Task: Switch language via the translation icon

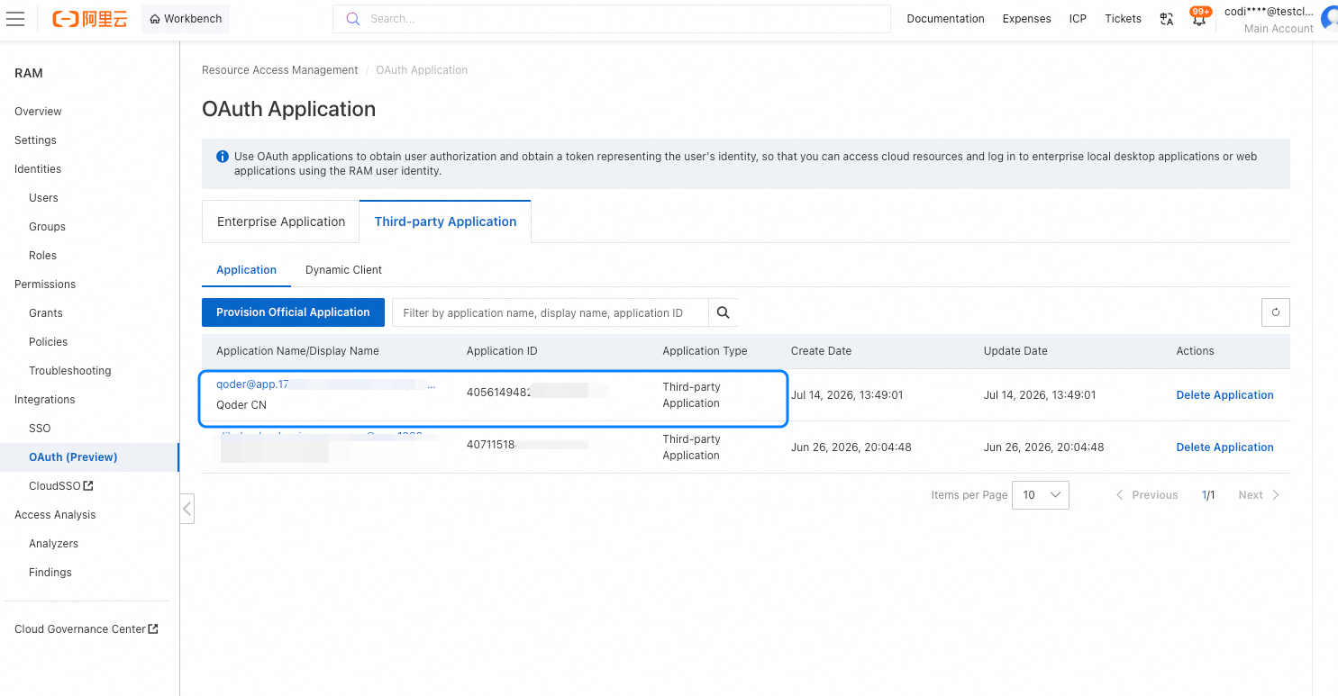Action: coord(1167,19)
